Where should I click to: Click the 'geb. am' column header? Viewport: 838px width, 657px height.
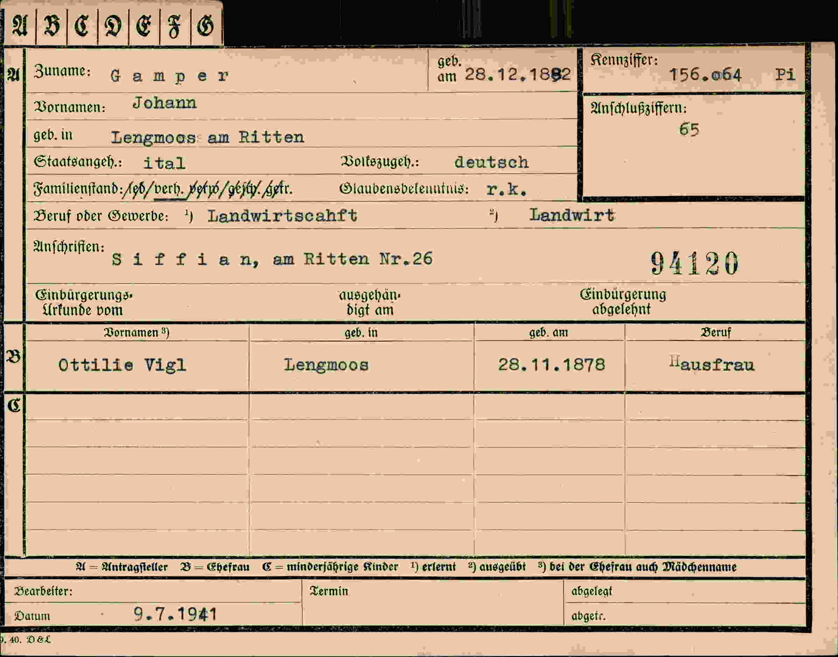[549, 333]
